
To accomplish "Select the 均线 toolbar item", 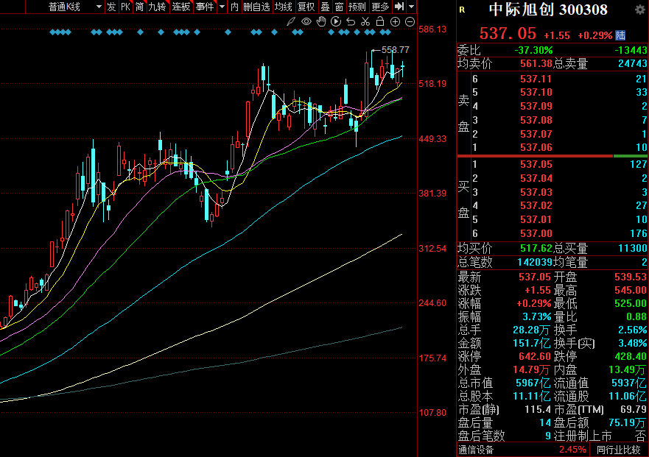I will coord(283,7).
